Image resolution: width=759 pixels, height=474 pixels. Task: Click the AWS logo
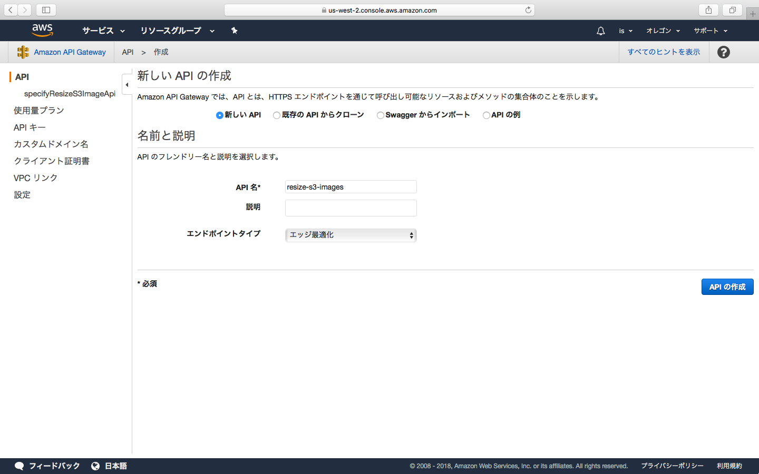point(42,31)
